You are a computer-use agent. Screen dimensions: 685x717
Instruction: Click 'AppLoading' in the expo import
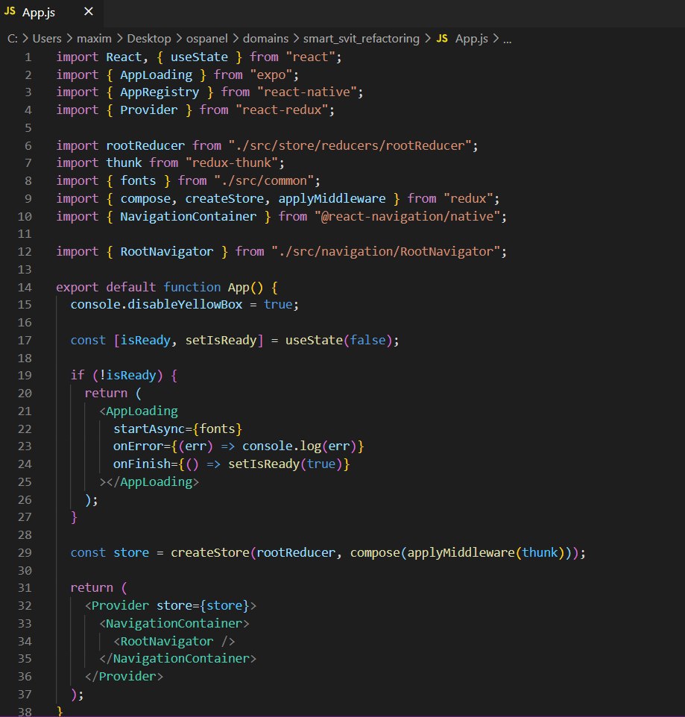156,75
